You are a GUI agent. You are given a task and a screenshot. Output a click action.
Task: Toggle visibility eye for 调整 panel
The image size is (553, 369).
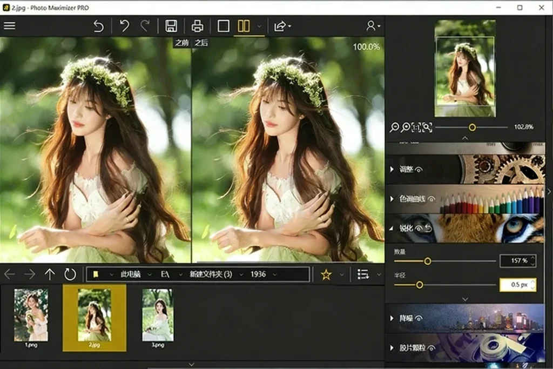pyautogui.click(x=419, y=170)
